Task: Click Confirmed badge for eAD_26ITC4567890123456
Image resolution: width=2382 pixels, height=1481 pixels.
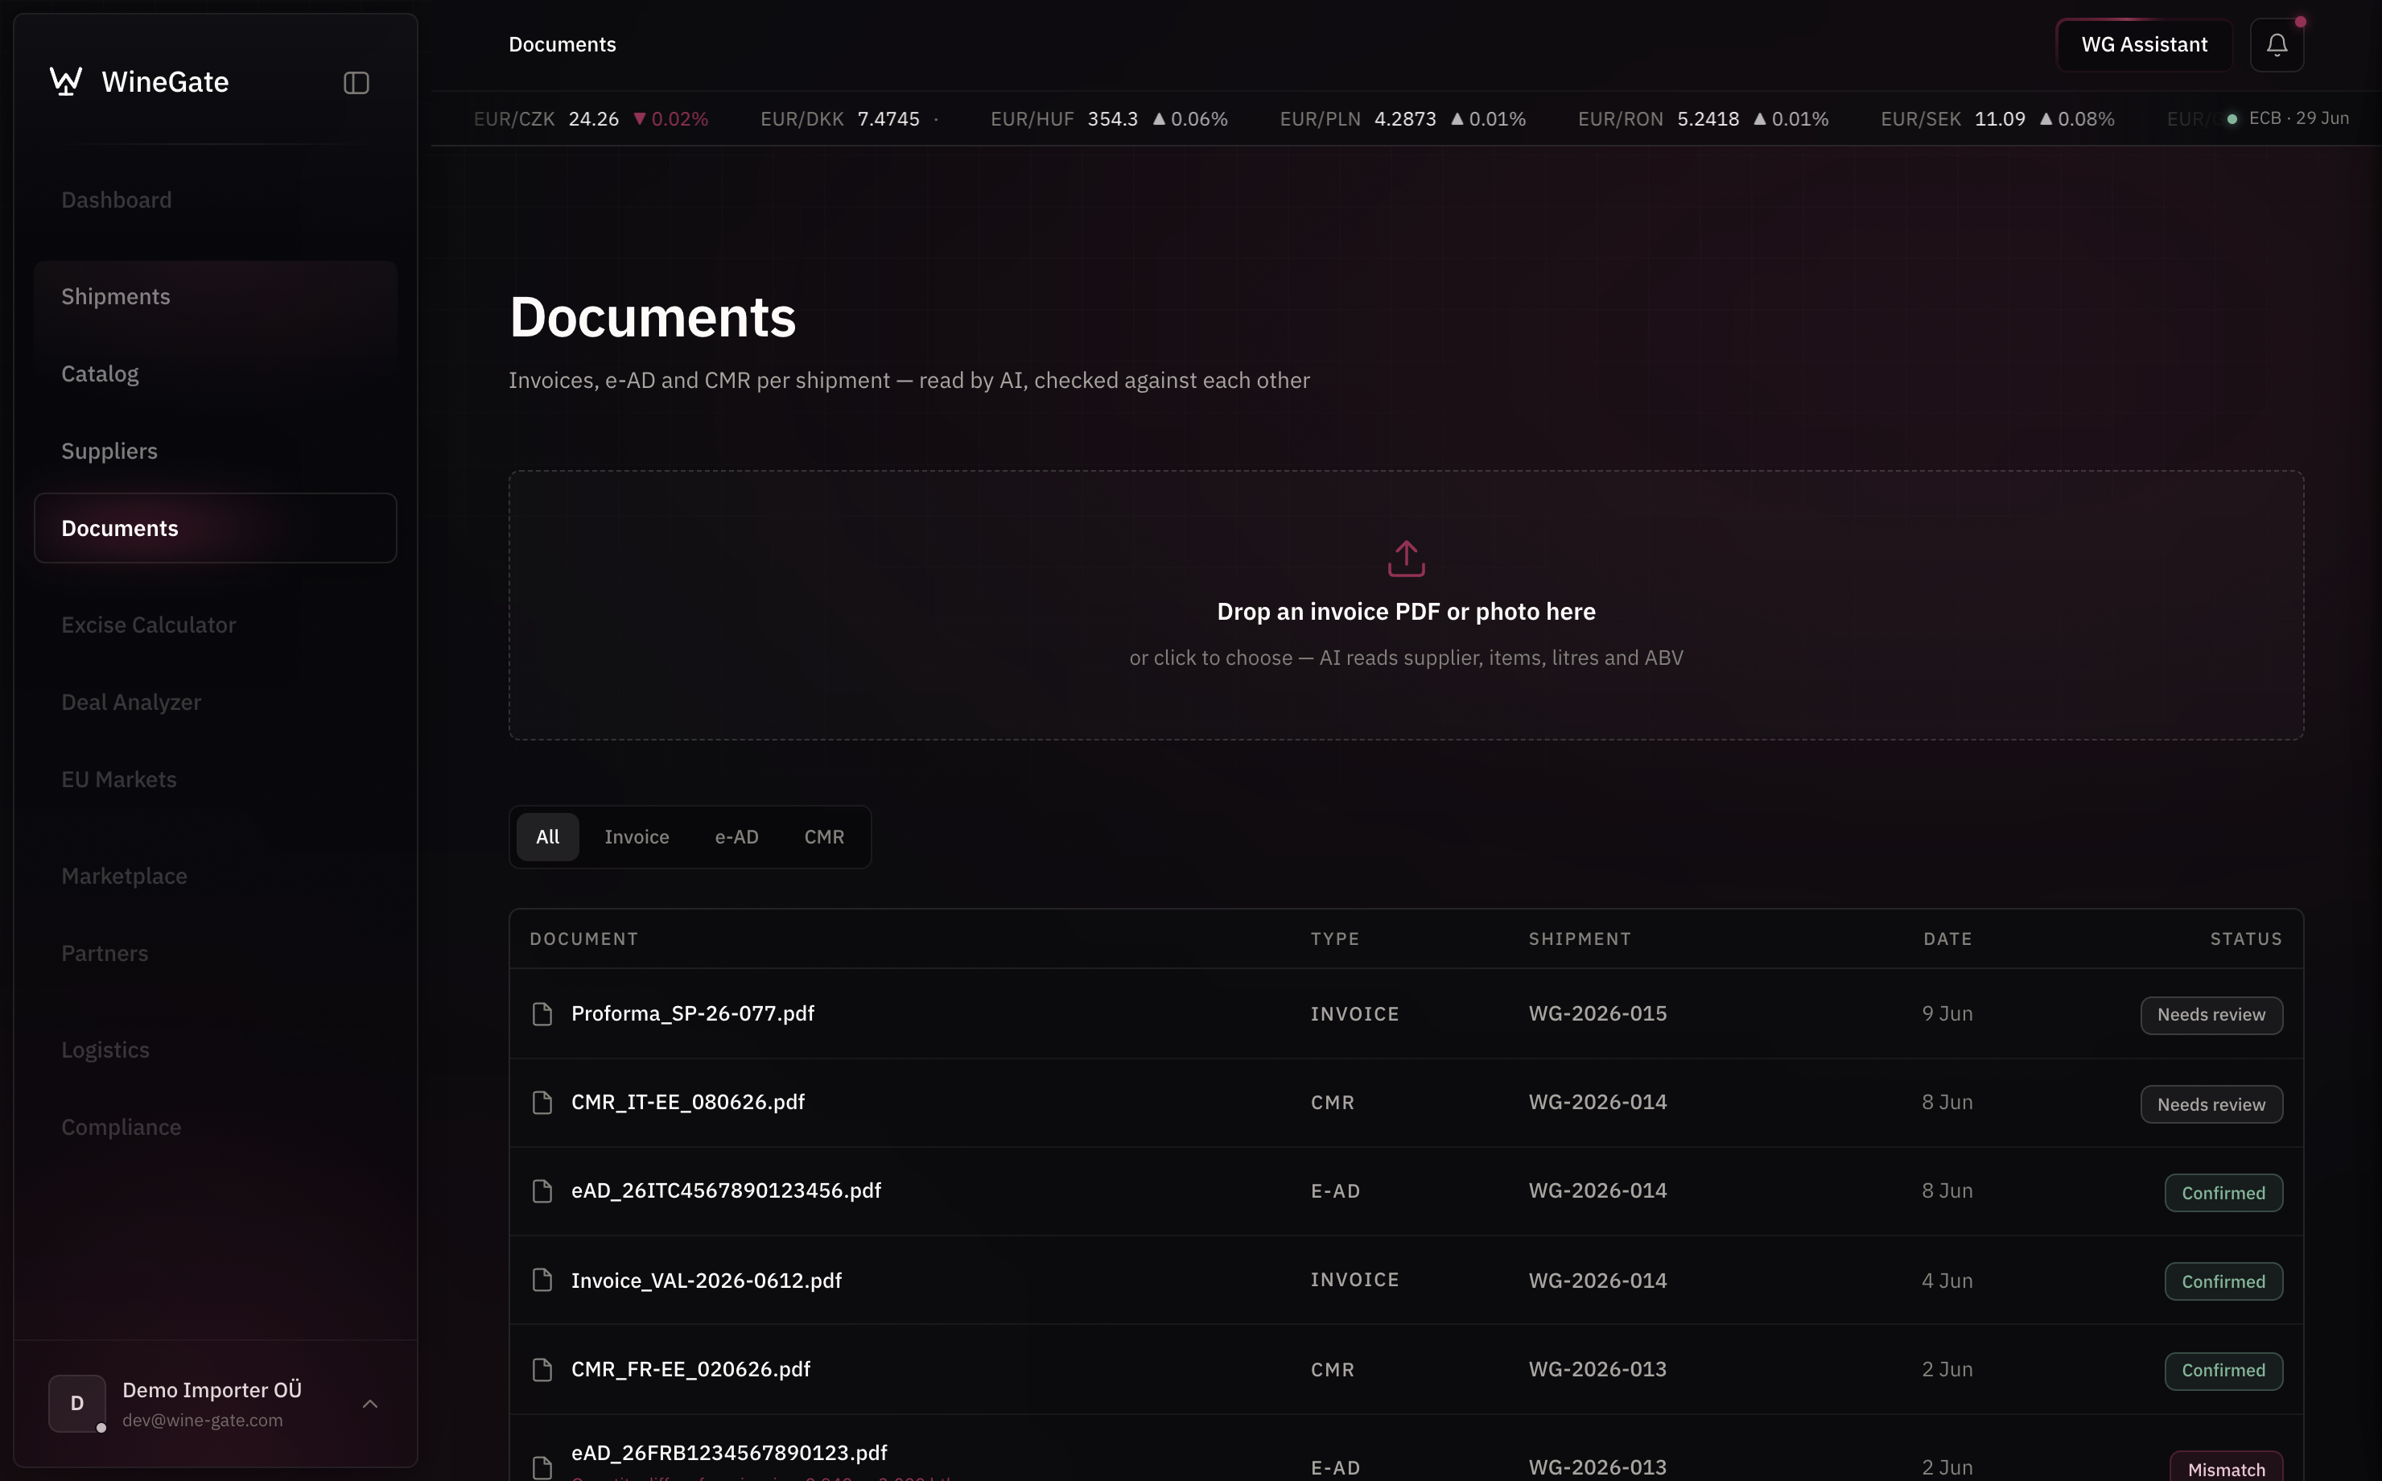Action: [2223, 1193]
